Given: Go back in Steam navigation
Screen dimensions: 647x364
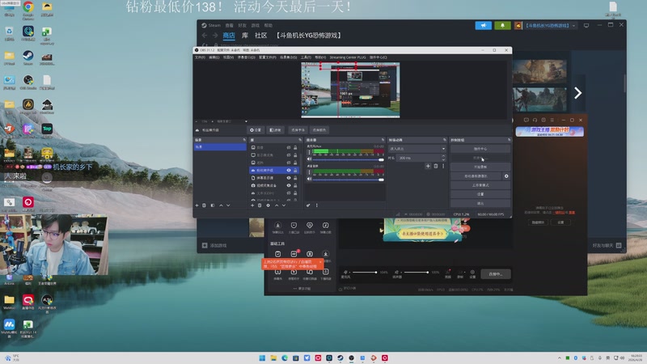Looking at the screenshot, I should pyautogui.click(x=205, y=36).
